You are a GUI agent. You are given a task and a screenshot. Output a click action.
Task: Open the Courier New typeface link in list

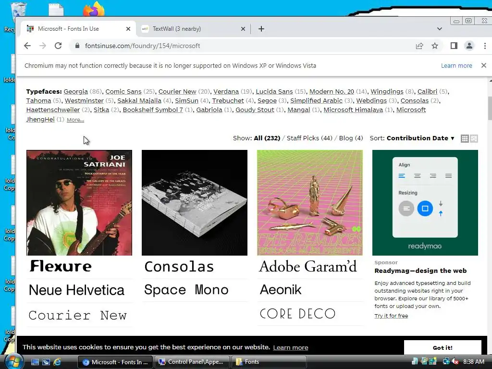point(177,92)
